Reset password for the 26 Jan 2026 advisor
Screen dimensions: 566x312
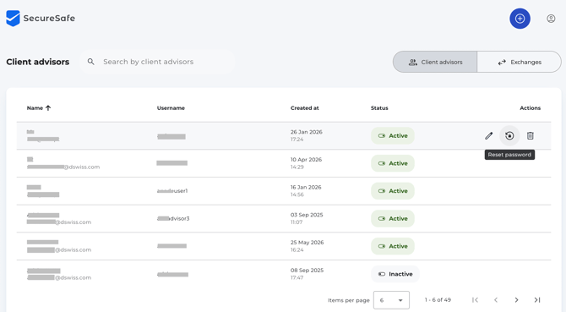point(509,136)
